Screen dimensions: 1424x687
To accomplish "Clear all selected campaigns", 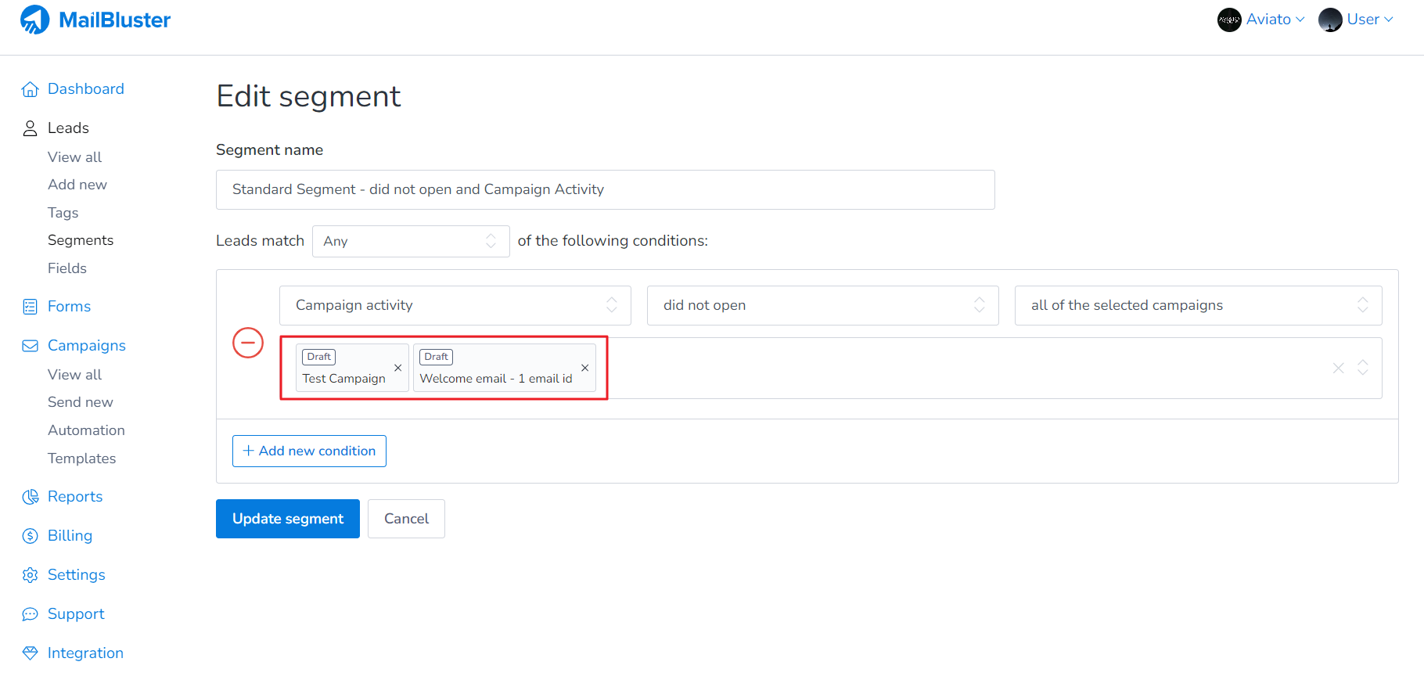I will 1338,368.
